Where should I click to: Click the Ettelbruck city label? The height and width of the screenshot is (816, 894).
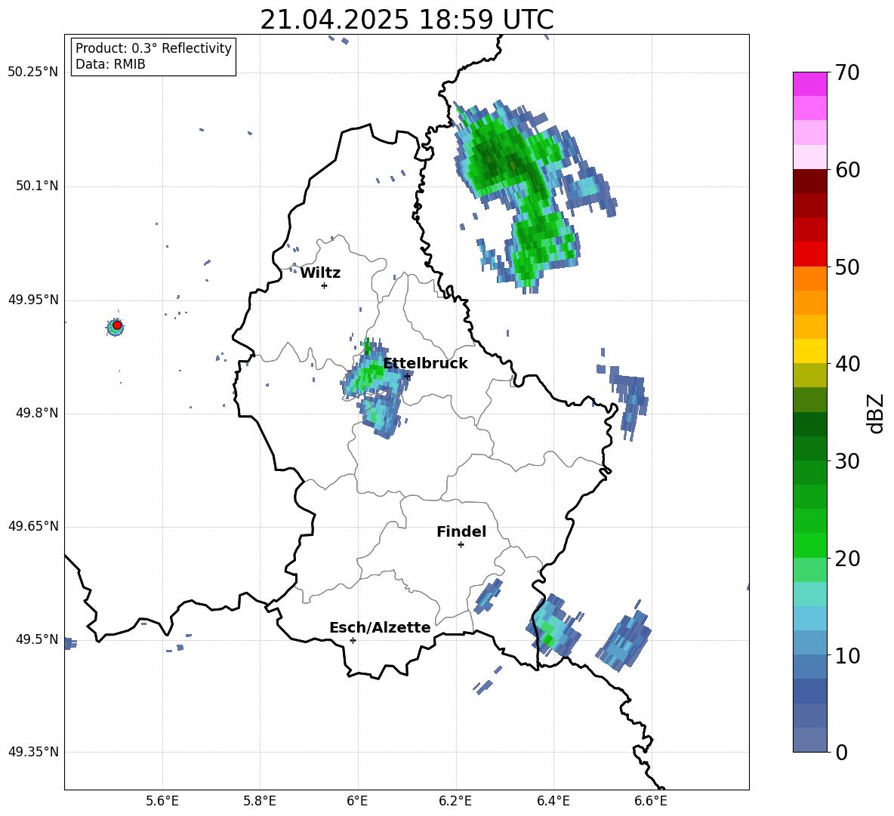(x=425, y=364)
